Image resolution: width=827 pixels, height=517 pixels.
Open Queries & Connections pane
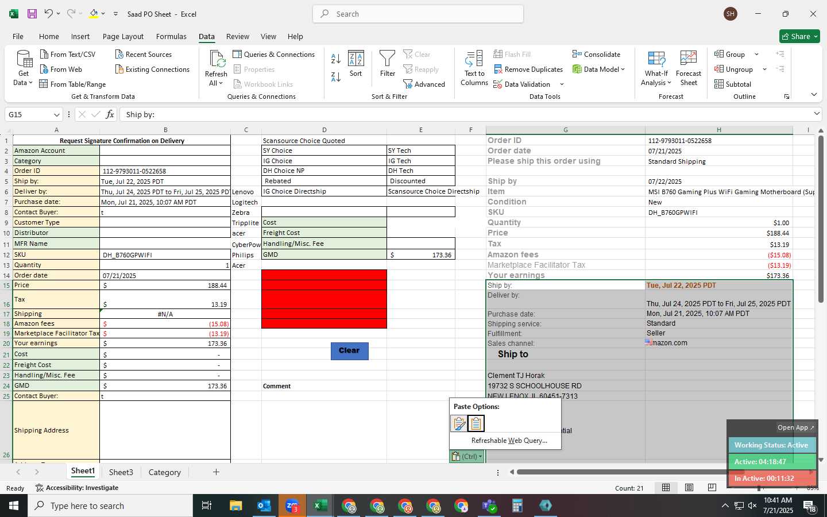(273, 54)
